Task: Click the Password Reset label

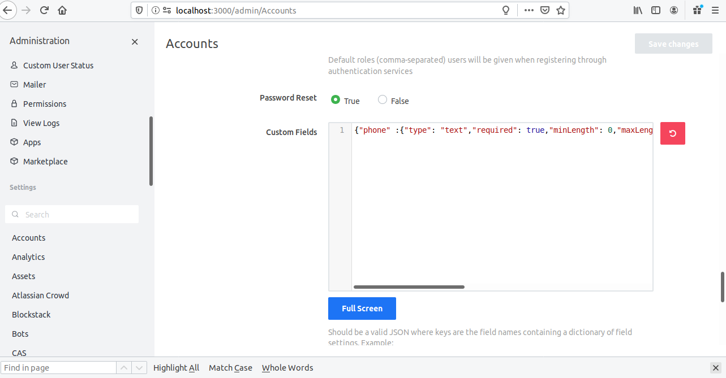Action: pyautogui.click(x=288, y=98)
